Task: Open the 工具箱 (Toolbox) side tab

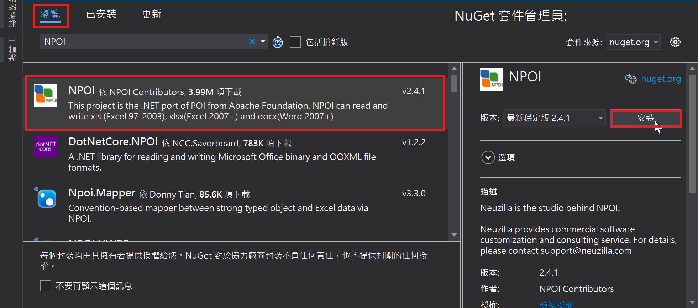Action: (12, 49)
